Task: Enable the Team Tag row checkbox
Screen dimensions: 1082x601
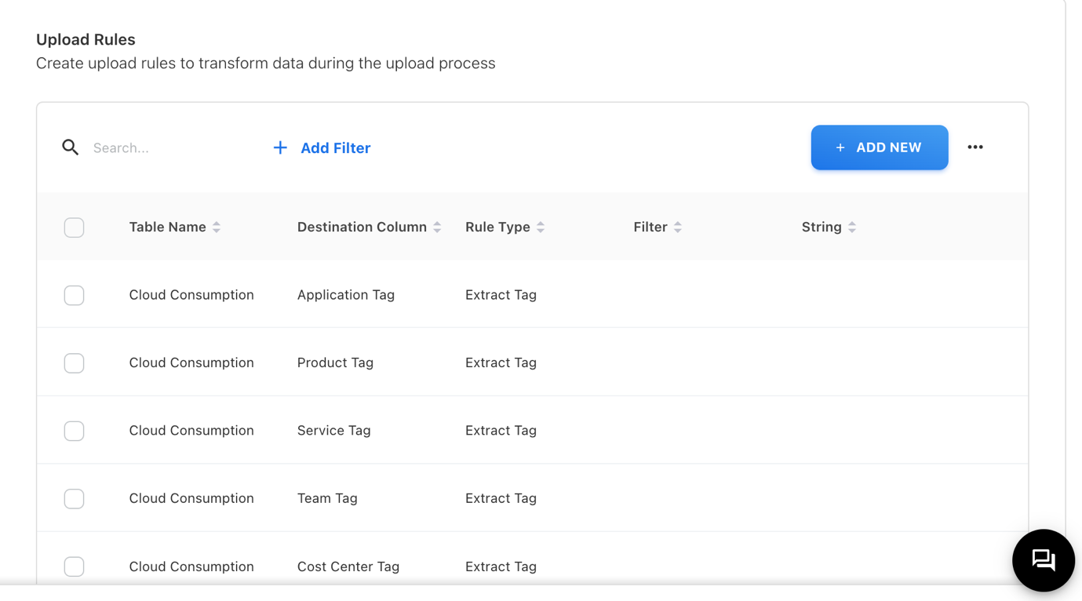Action: [75, 499]
